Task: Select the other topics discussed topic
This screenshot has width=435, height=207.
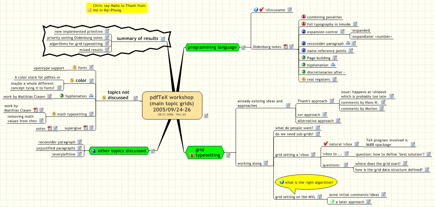Action: (x=119, y=151)
